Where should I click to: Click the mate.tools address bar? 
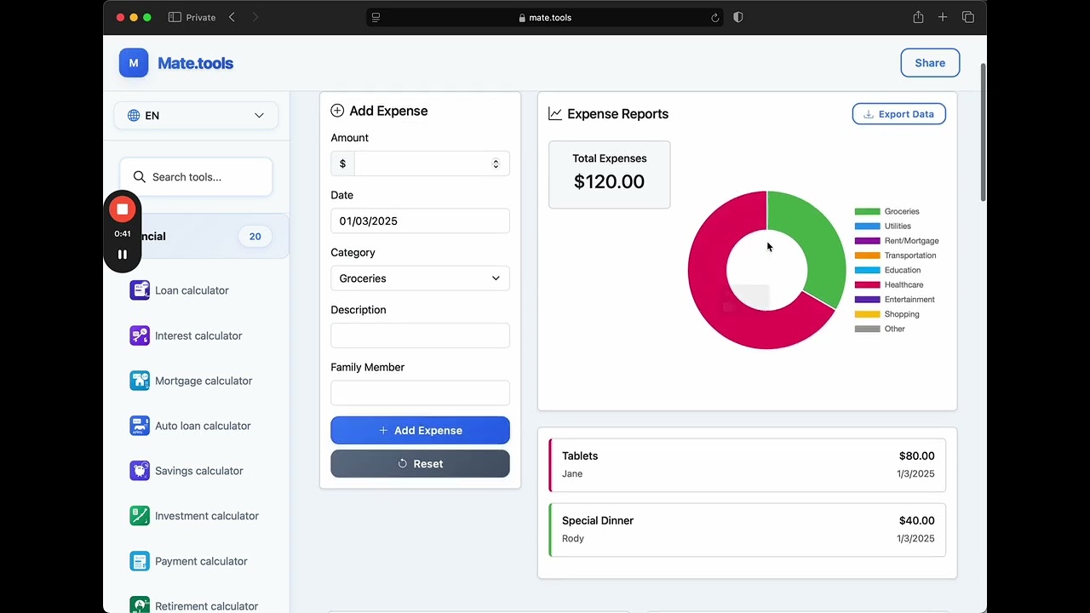[x=545, y=17]
